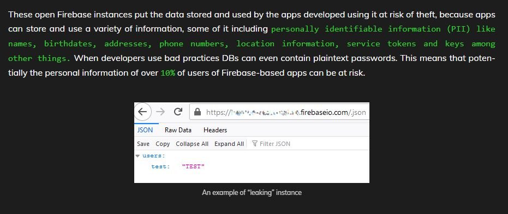
Task: Switch to the JSON tab
Action: (x=145, y=130)
